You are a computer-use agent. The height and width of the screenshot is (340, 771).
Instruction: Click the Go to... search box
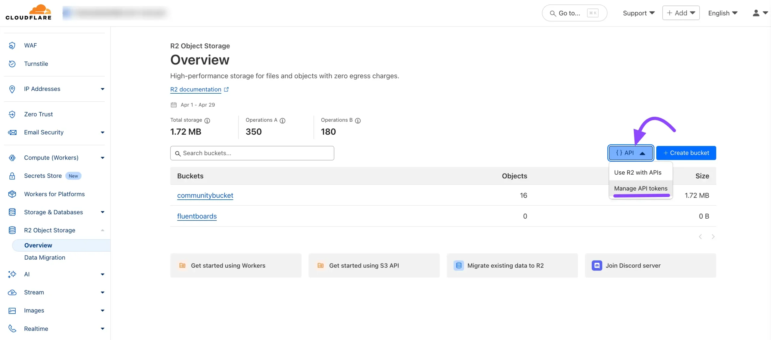(574, 13)
